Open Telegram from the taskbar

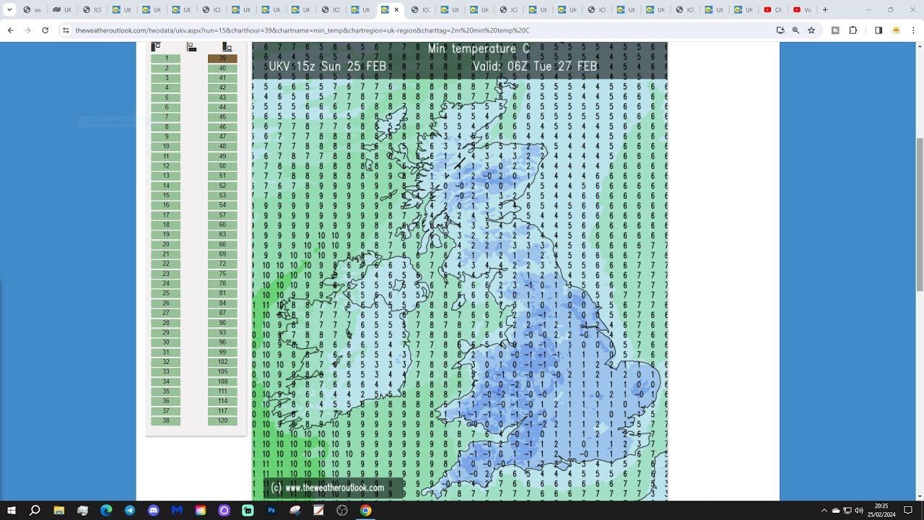pyautogui.click(x=130, y=511)
